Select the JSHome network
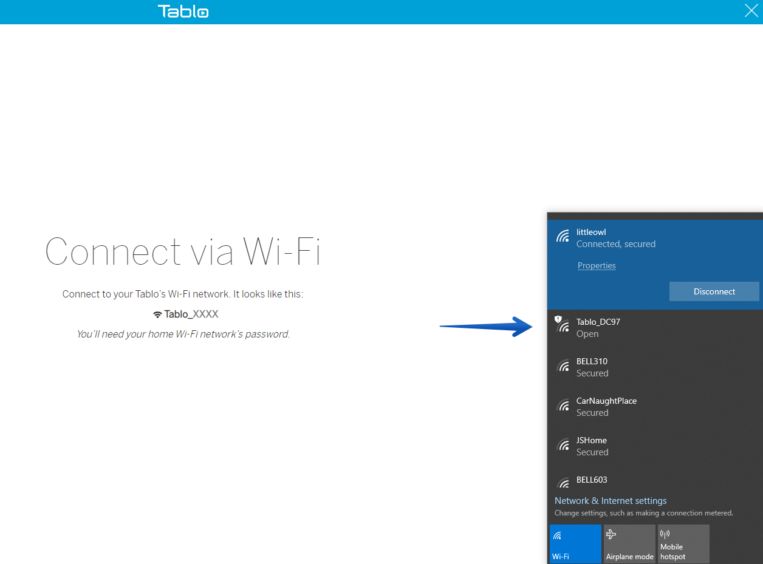763x564 pixels. (x=655, y=446)
